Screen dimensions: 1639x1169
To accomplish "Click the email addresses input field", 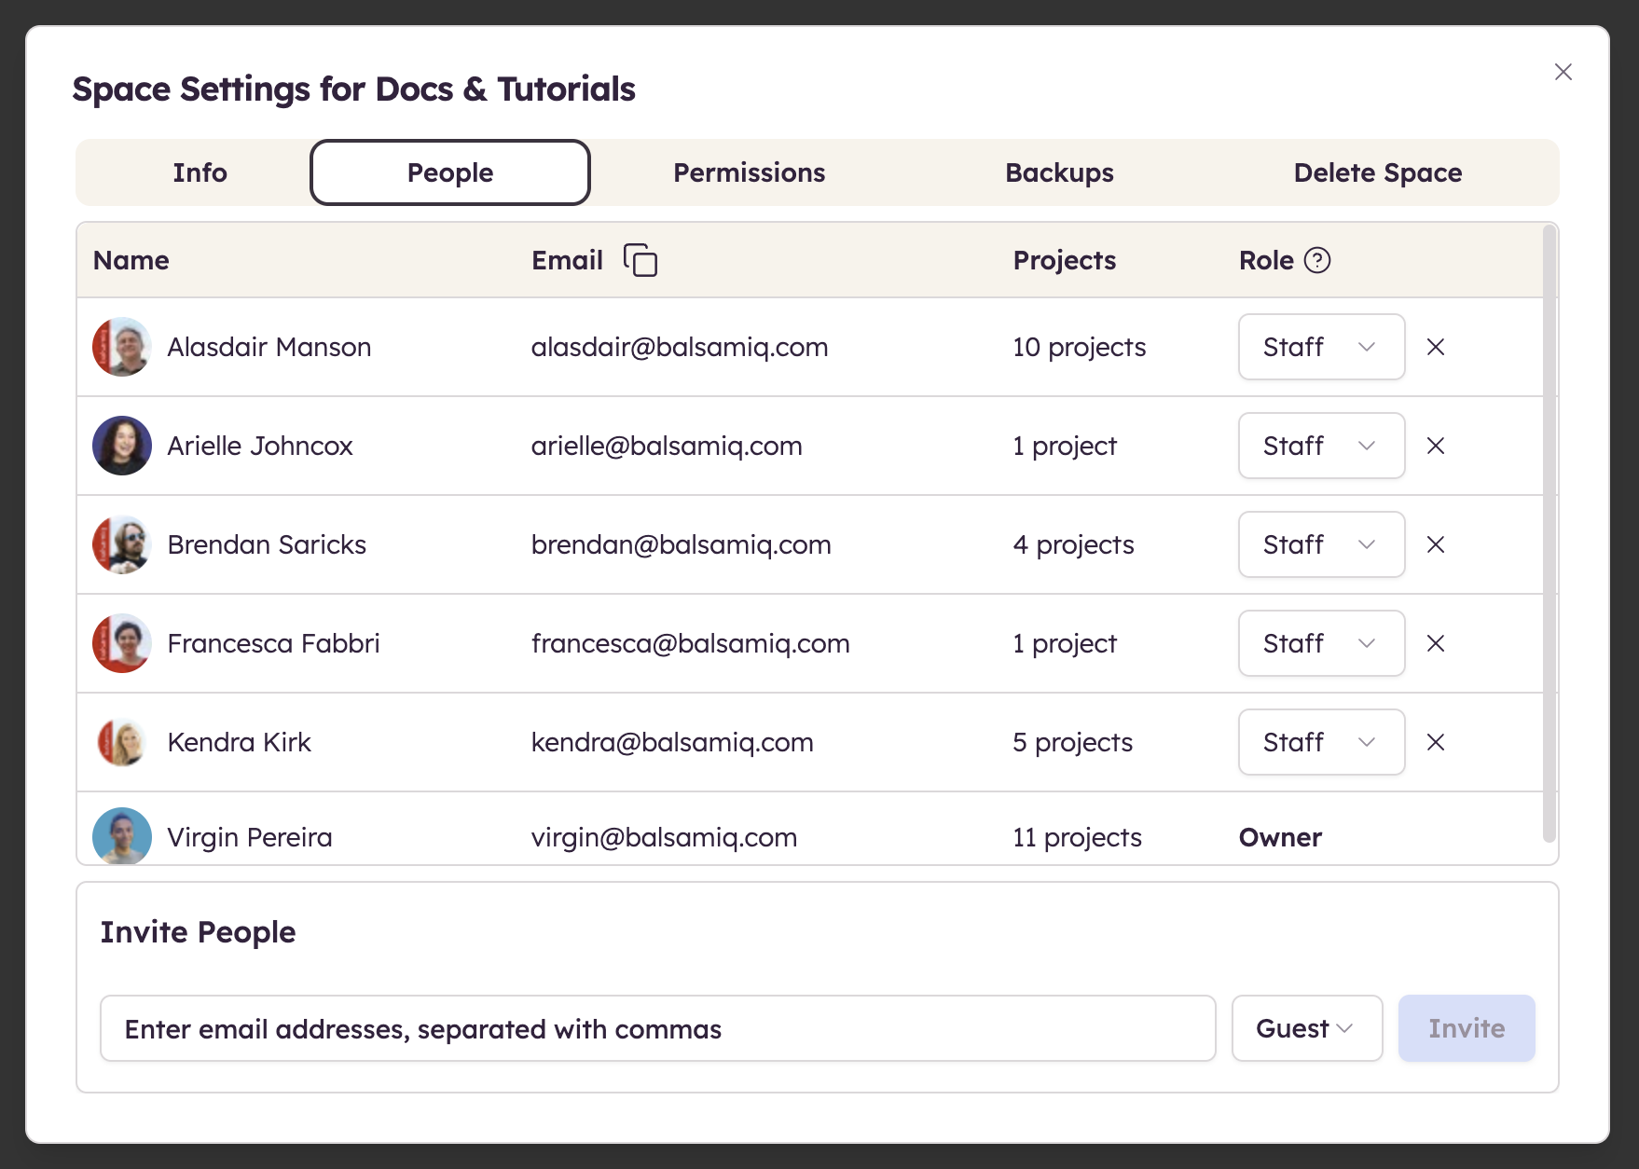I will pos(657,1028).
